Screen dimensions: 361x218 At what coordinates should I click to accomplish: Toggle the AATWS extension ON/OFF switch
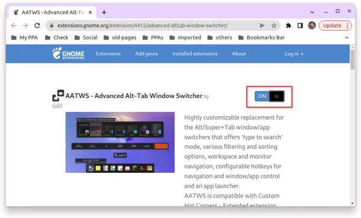(270, 96)
